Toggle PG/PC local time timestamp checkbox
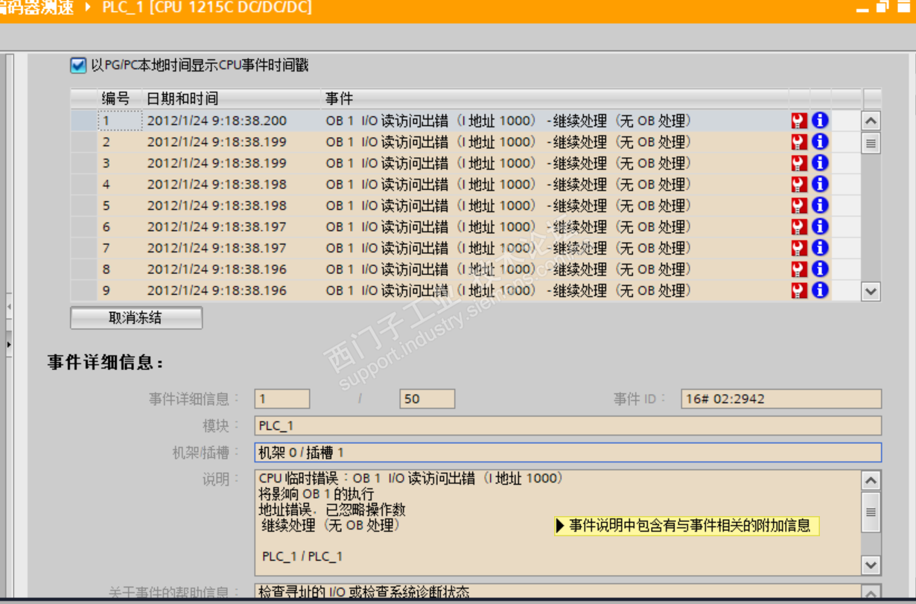This screenshot has height=604, width=916. tap(78, 66)
